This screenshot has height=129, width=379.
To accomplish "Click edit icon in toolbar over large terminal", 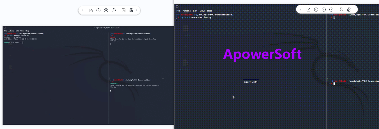I will [x=309, y=10].
